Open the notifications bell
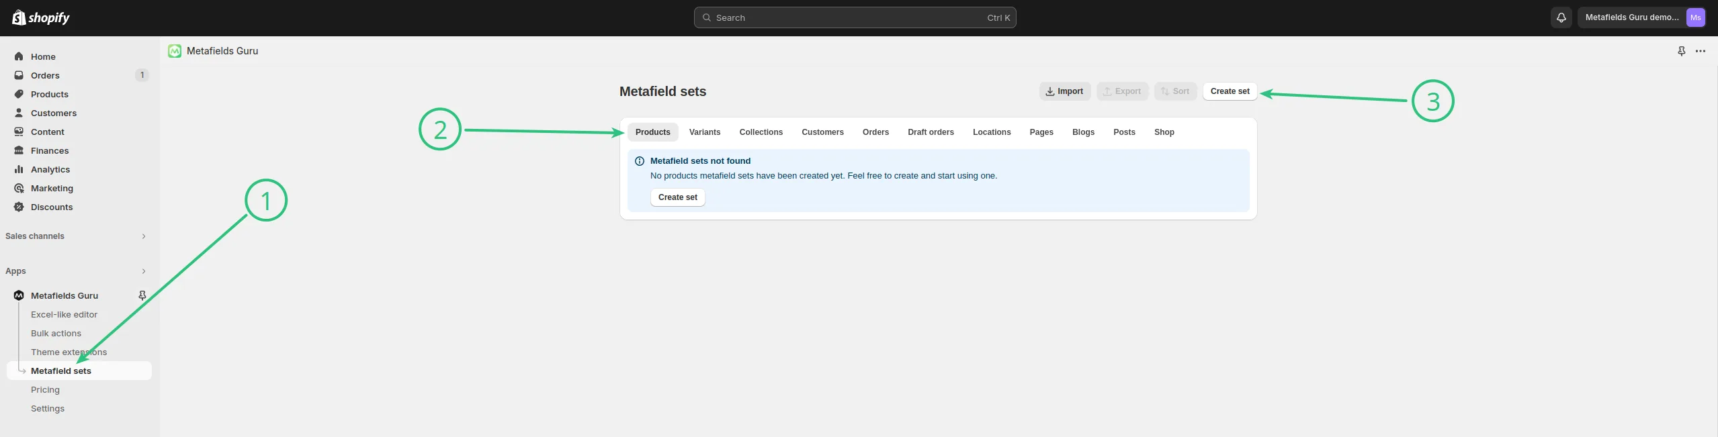1718x437 pixels. (x=1561, y=17)
